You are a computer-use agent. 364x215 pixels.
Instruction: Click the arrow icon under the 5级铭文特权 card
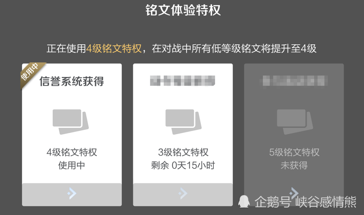(x=294, y=193)
